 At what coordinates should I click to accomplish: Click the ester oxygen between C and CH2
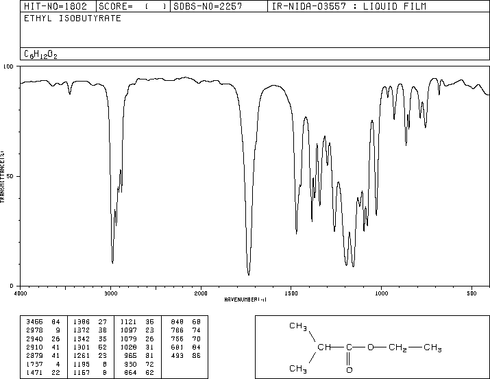pos(371,347)
